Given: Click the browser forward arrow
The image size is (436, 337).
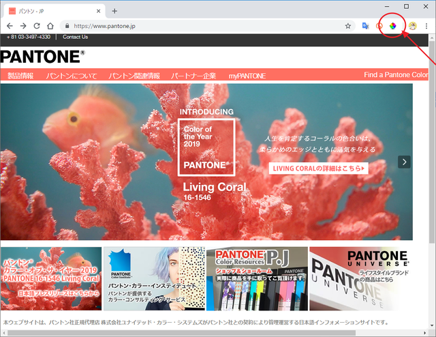Looking at the screenshot, I should 23,26.
